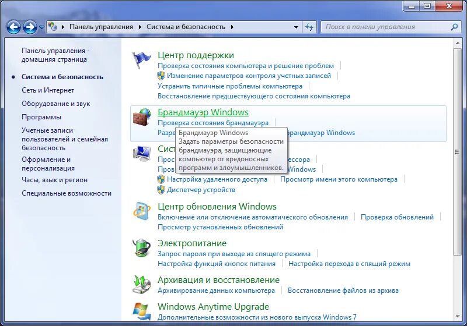Open Панель управления - домашняя страница
Image resolution: width=467 pixels, height=326 pixels.
(55, 55)
